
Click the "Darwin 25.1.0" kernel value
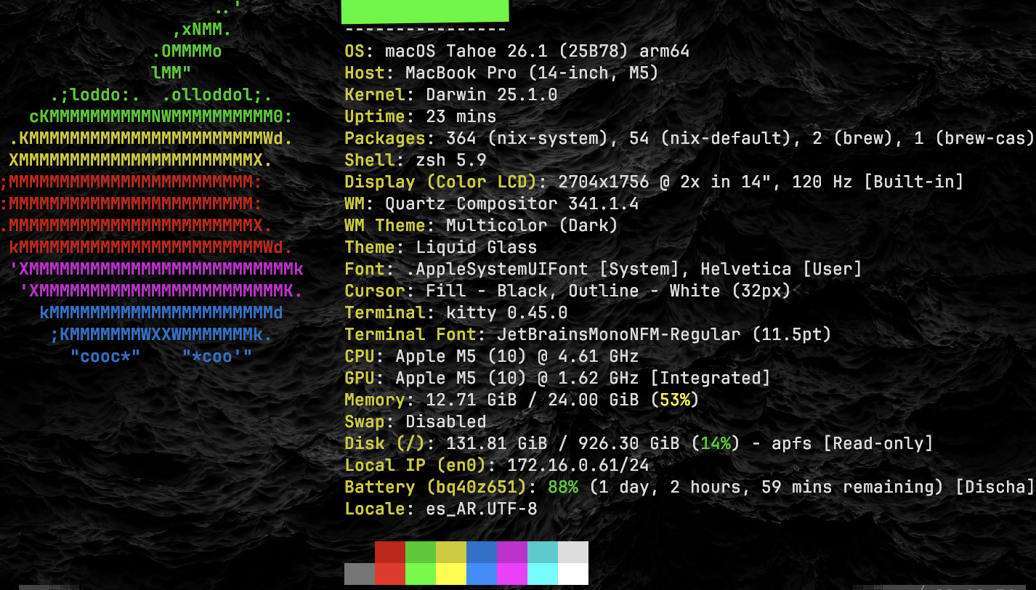tap(492, 94)
